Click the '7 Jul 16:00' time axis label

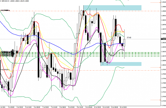point(54,107)
